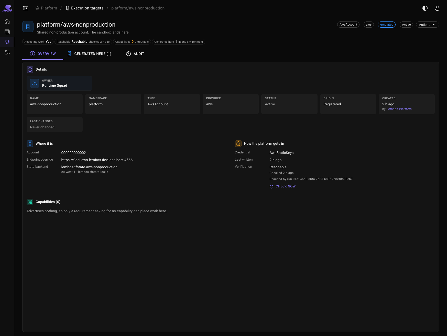Image resolution: width=447 pixels, height=336 pixels.
Task: Click the aws tag chip
Action: pos(369,25)
